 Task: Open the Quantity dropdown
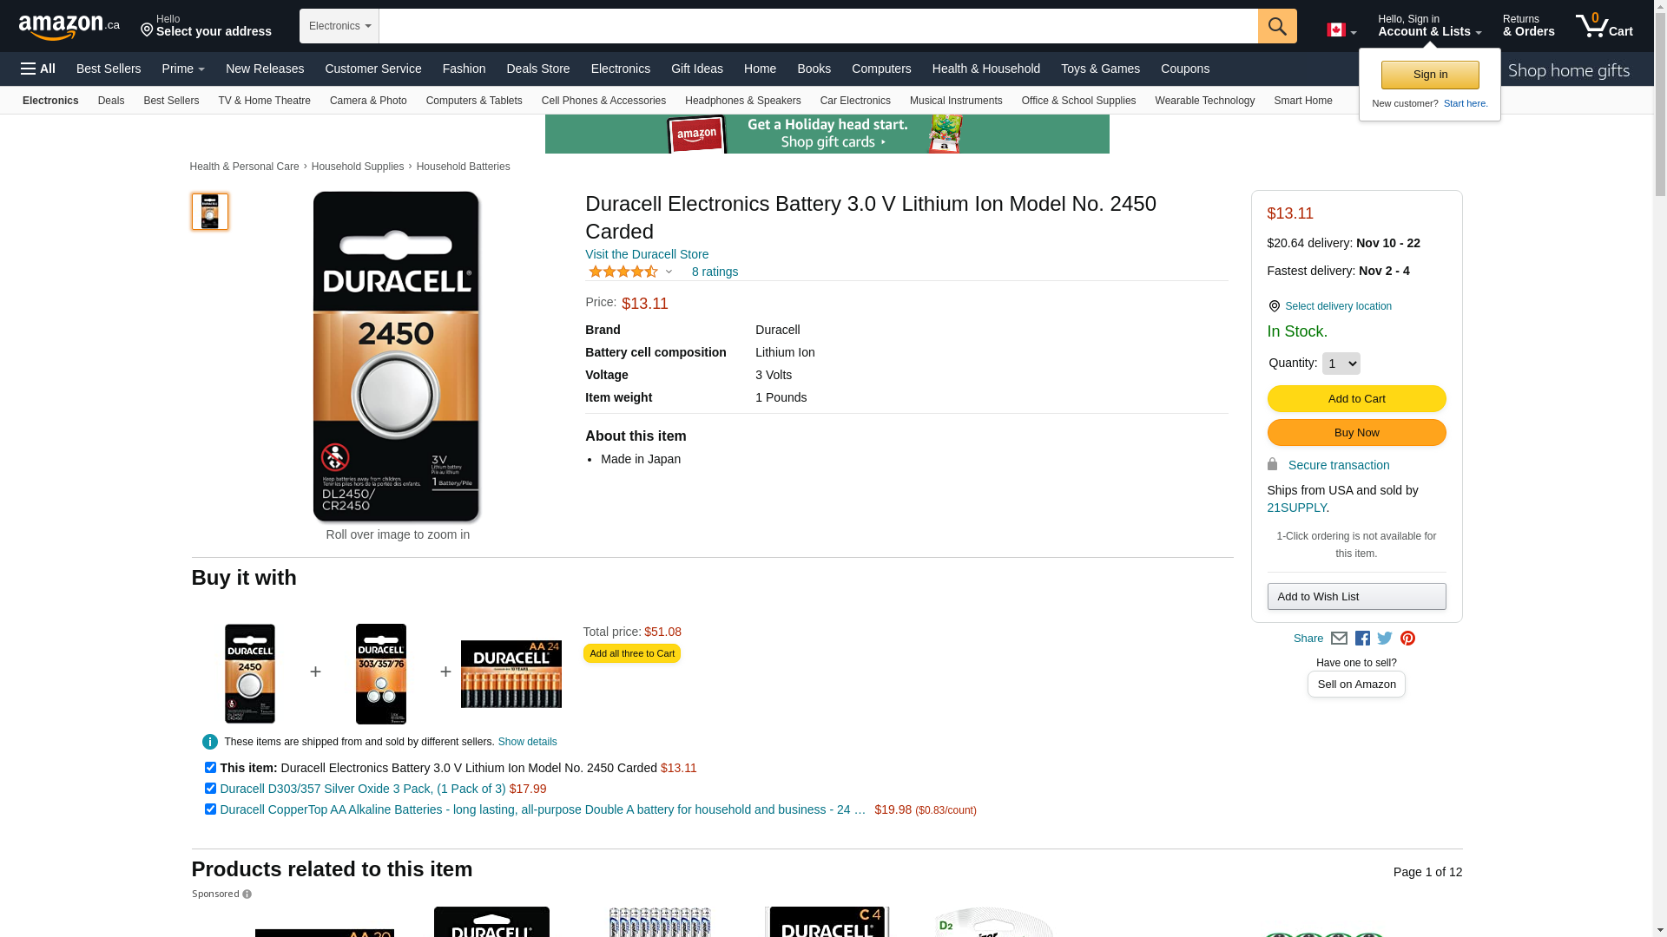[1341, 364]
